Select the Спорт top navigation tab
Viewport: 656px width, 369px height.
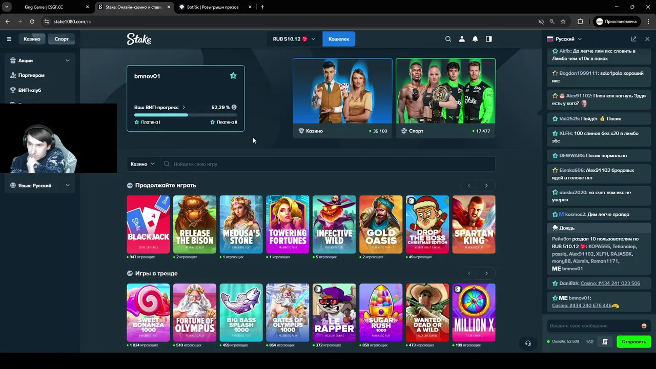pyautogui.click(x=61, y=39)
